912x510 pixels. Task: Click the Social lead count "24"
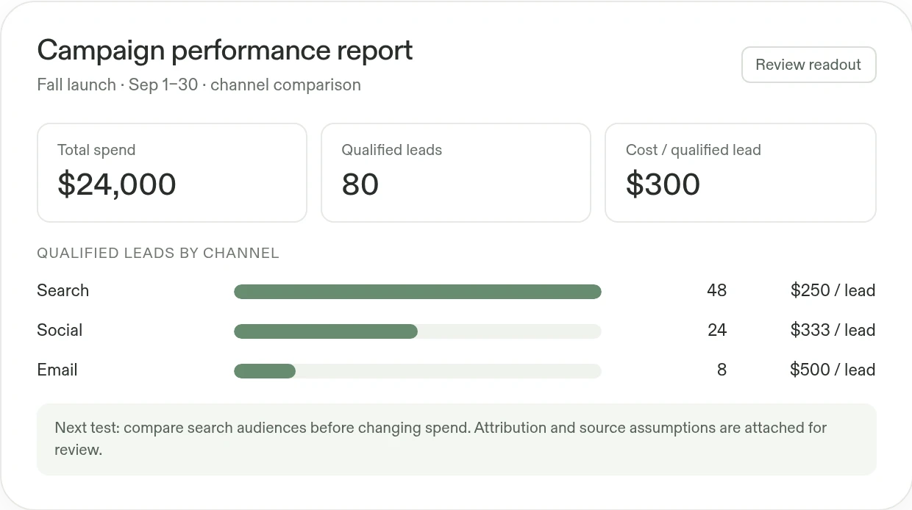tap(717, 330)
